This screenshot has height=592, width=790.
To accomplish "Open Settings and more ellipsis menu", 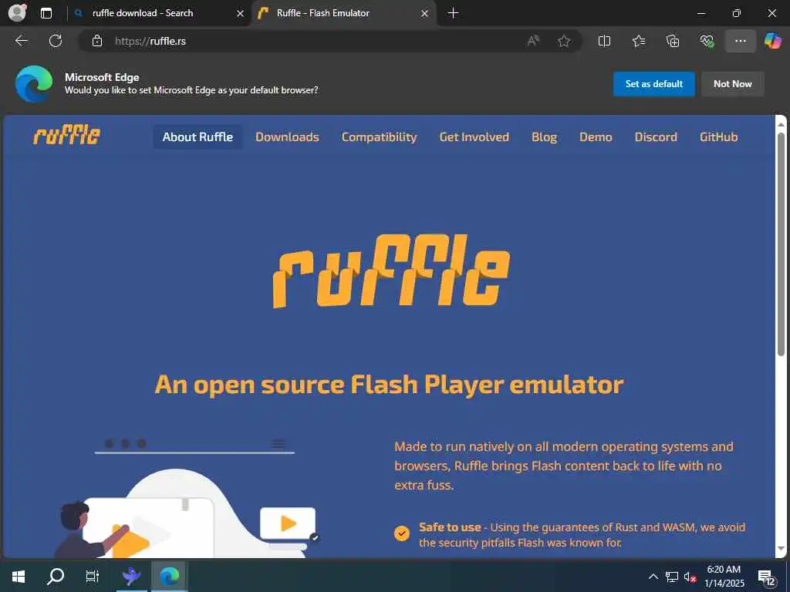I will pyautogui.click(x=740, y=41).
